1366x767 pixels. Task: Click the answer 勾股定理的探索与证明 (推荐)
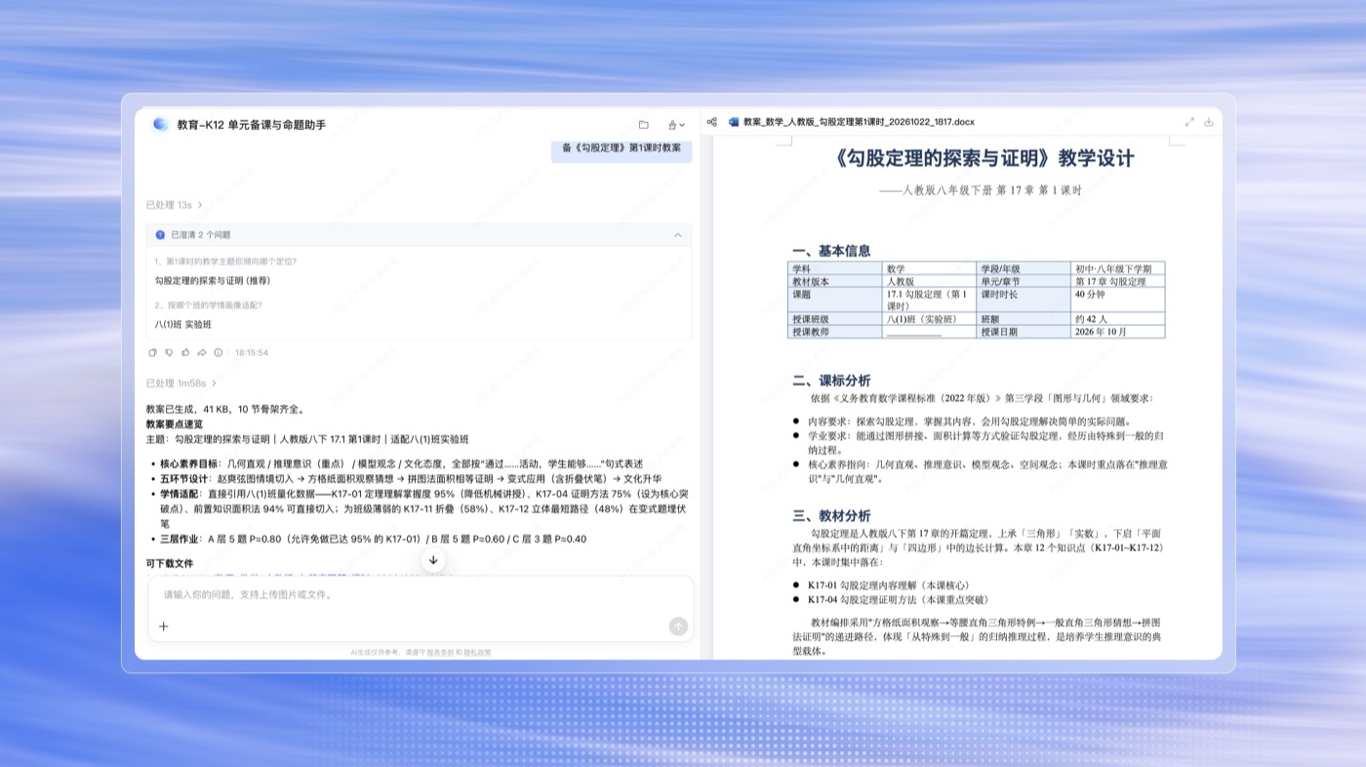(213, 280)
